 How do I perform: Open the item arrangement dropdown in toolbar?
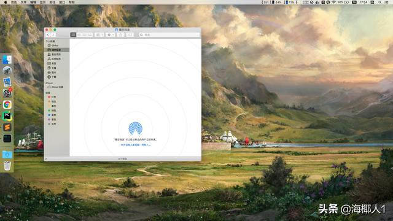click(99, 35)
